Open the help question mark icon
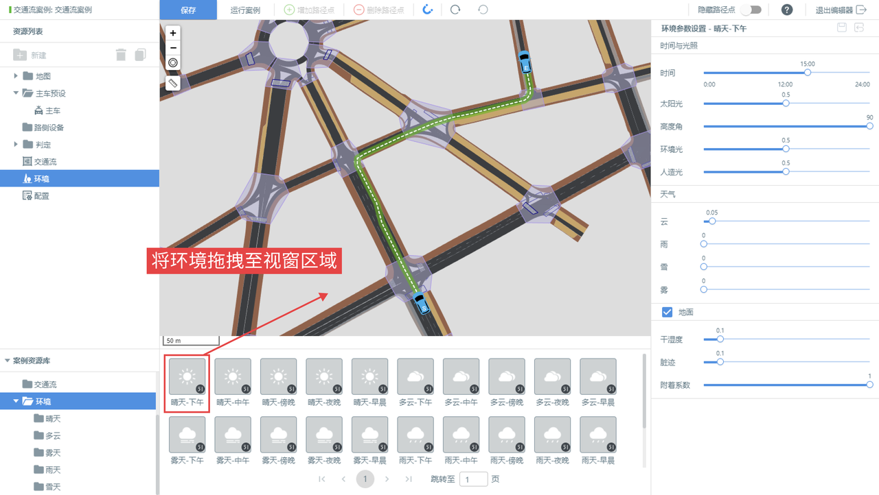 tap(787, 10)
